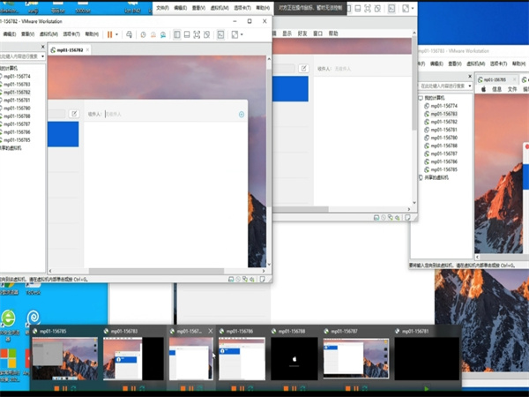529x397 pixels.
Task: Open the stretch guest dropdown arrow
Action: pyautogui.click(x=242, y=34)
